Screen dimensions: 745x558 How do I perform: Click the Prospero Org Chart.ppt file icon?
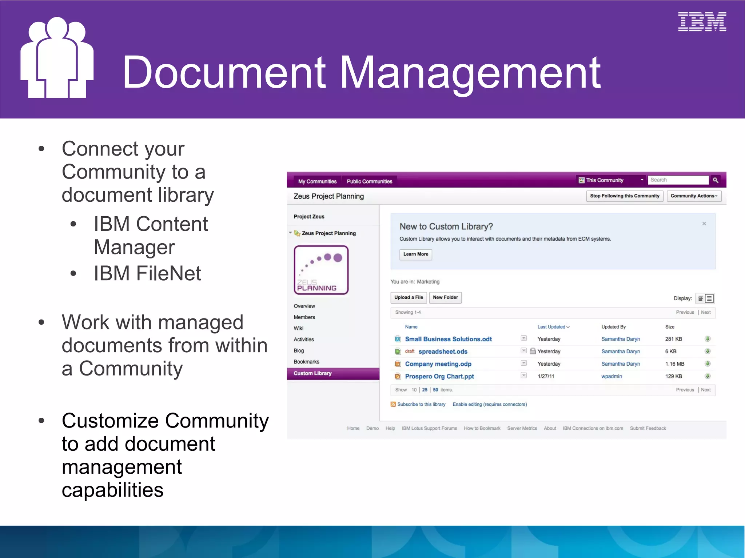pos(398,376)
